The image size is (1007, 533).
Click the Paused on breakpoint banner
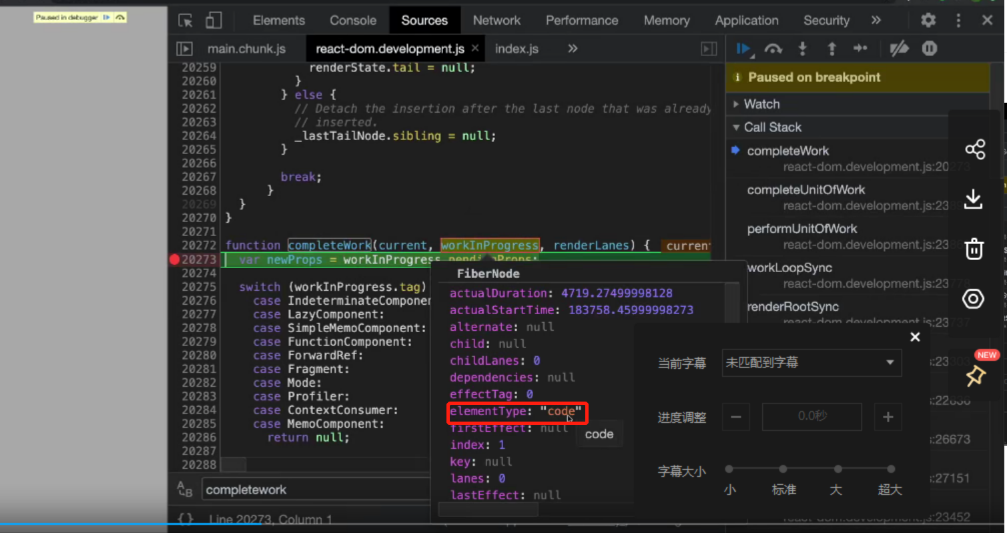click(x=858, y=77)
